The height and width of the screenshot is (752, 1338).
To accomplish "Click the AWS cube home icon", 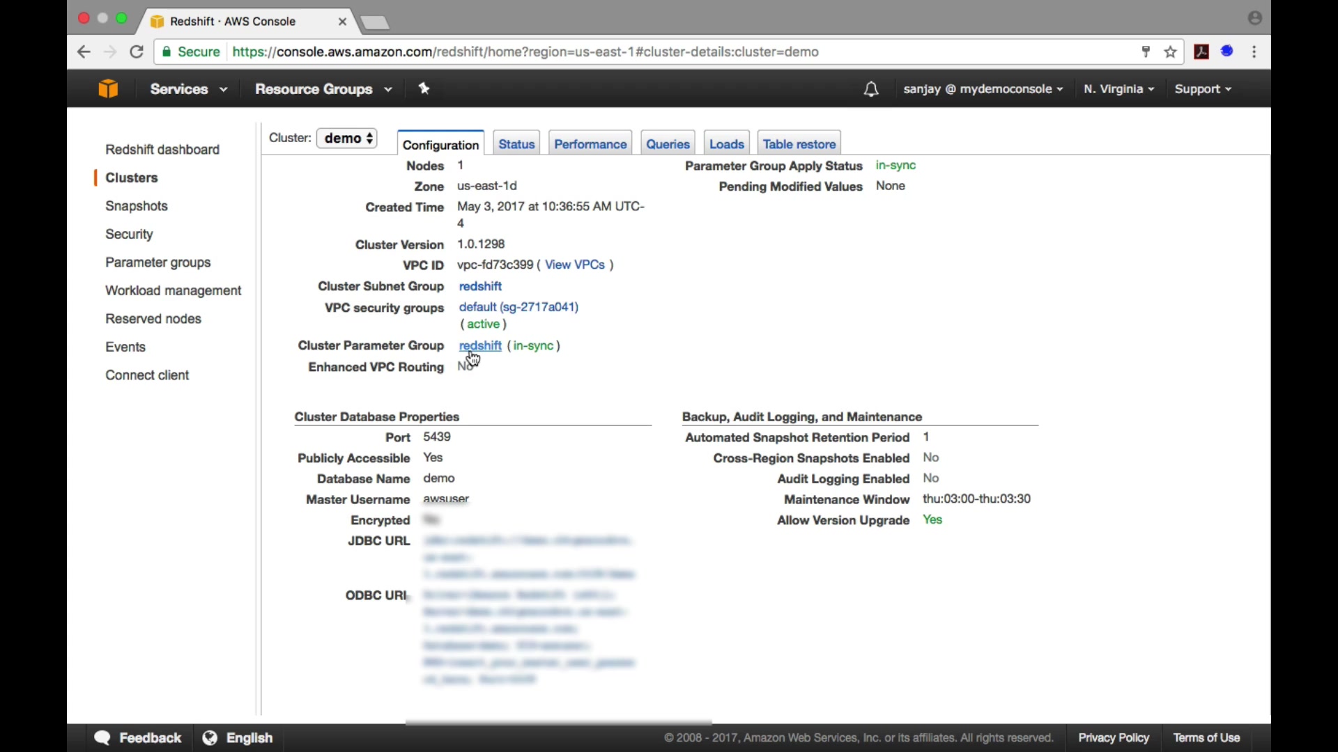I will 108,89.
